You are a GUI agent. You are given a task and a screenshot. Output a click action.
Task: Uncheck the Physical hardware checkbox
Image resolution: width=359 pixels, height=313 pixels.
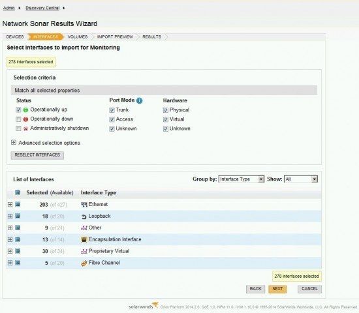166,110
